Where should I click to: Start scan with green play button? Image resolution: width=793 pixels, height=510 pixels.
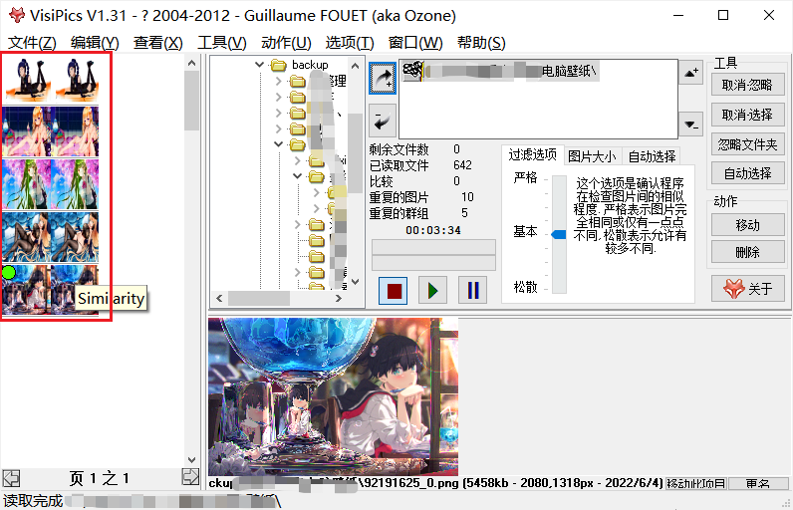tap(433, 291)
